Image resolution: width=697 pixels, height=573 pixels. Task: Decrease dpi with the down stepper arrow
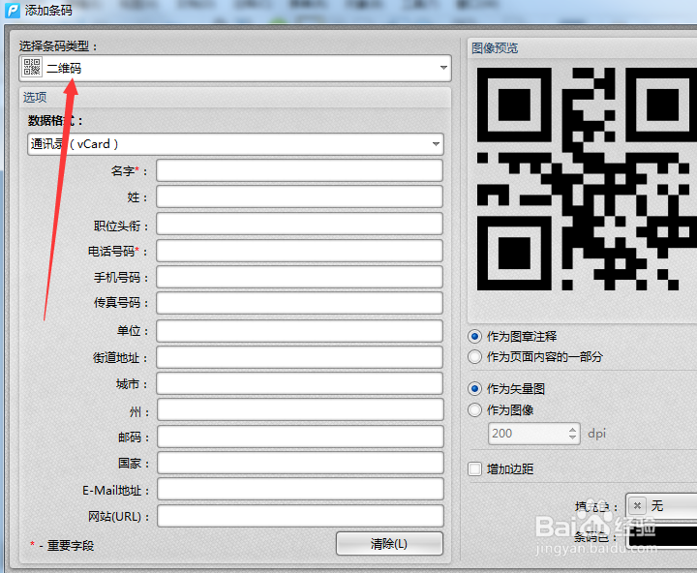coord(572,437)
